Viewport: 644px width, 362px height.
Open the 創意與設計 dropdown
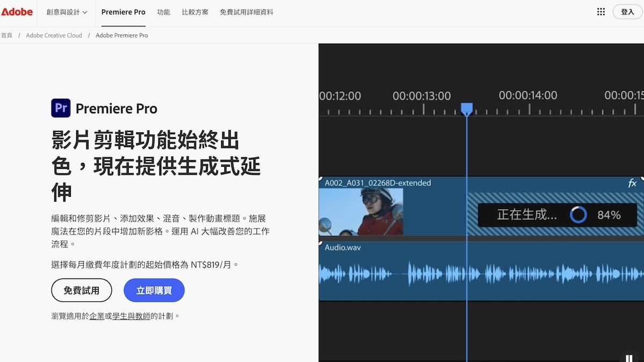[x=62, y=11]
